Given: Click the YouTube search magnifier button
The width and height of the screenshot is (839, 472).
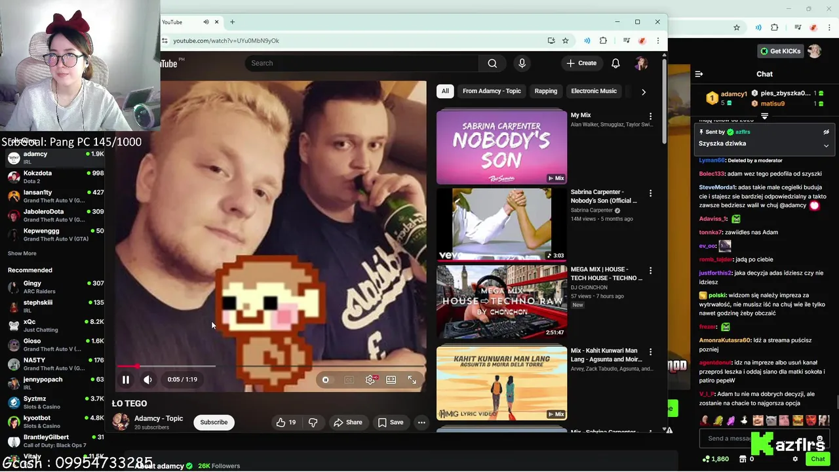Looking at the screenshot, I should pos(492,64).
